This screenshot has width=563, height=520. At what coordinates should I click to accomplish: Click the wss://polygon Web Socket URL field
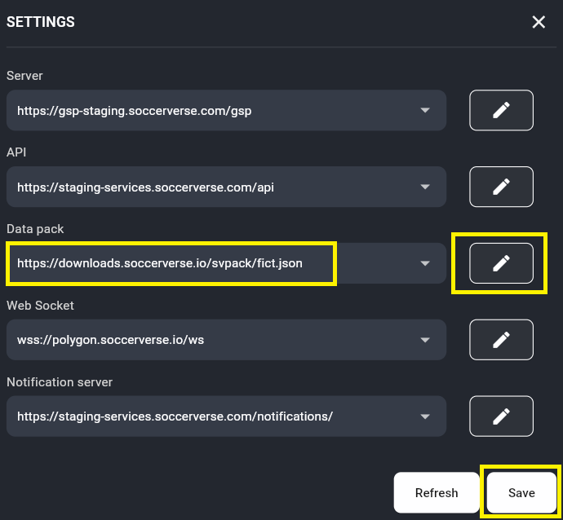(110, 340)
